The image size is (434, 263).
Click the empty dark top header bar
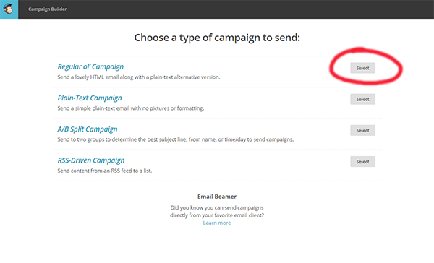point(249,9)
